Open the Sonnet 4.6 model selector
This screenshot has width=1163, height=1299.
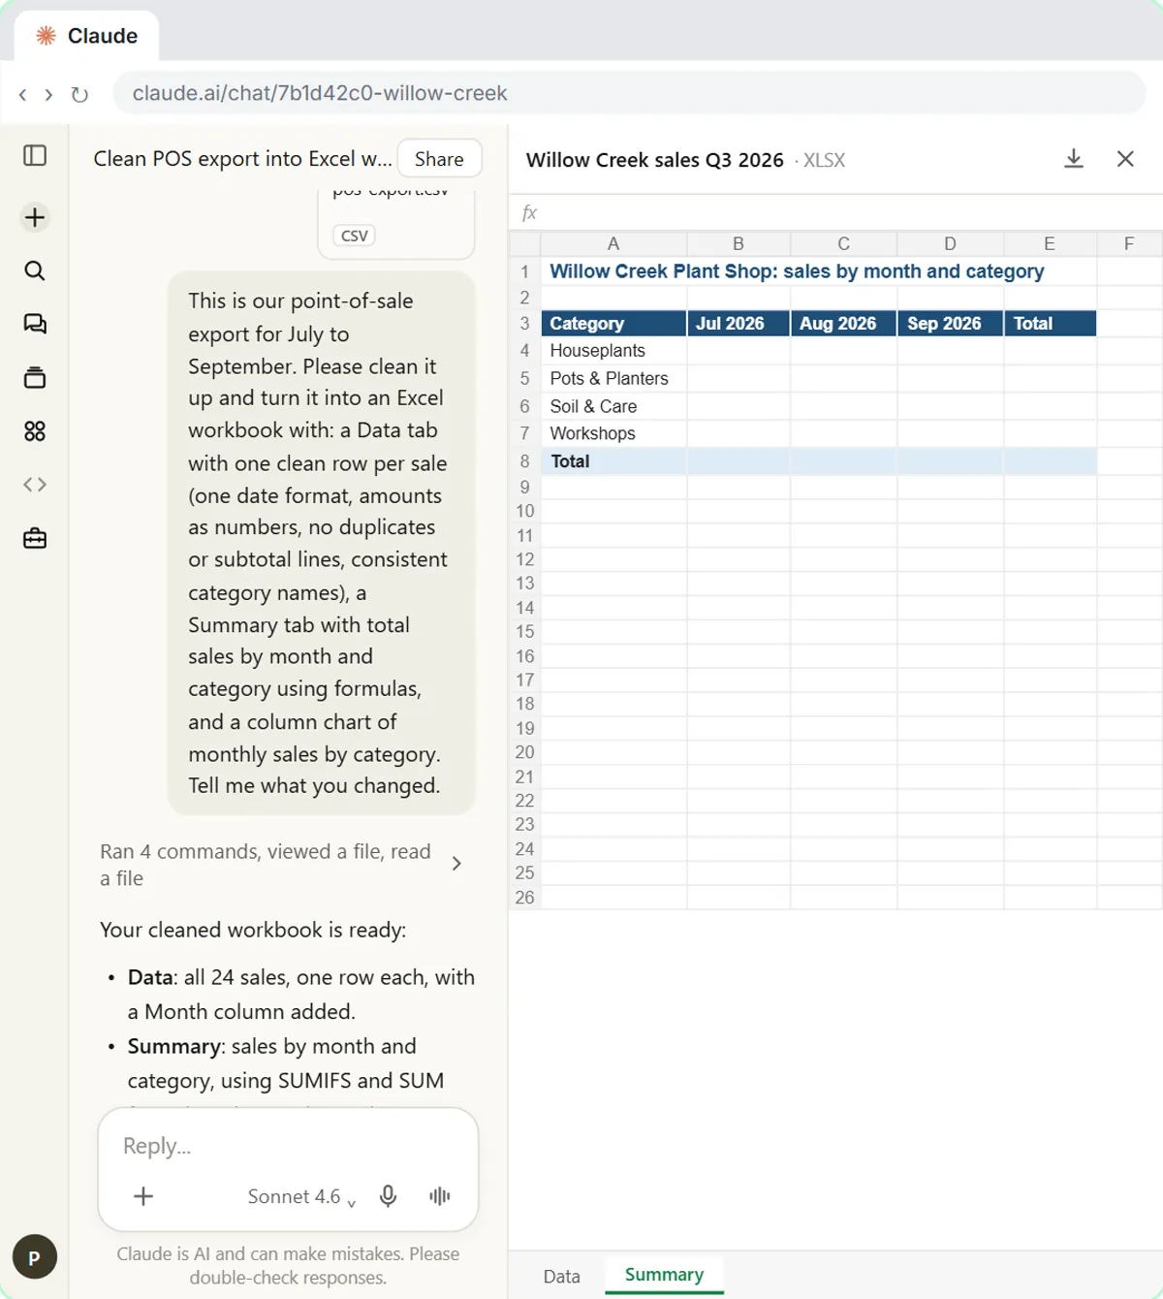301,1197
